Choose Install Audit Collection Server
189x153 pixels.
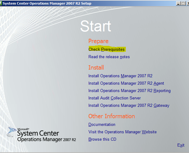coord(114,98)
